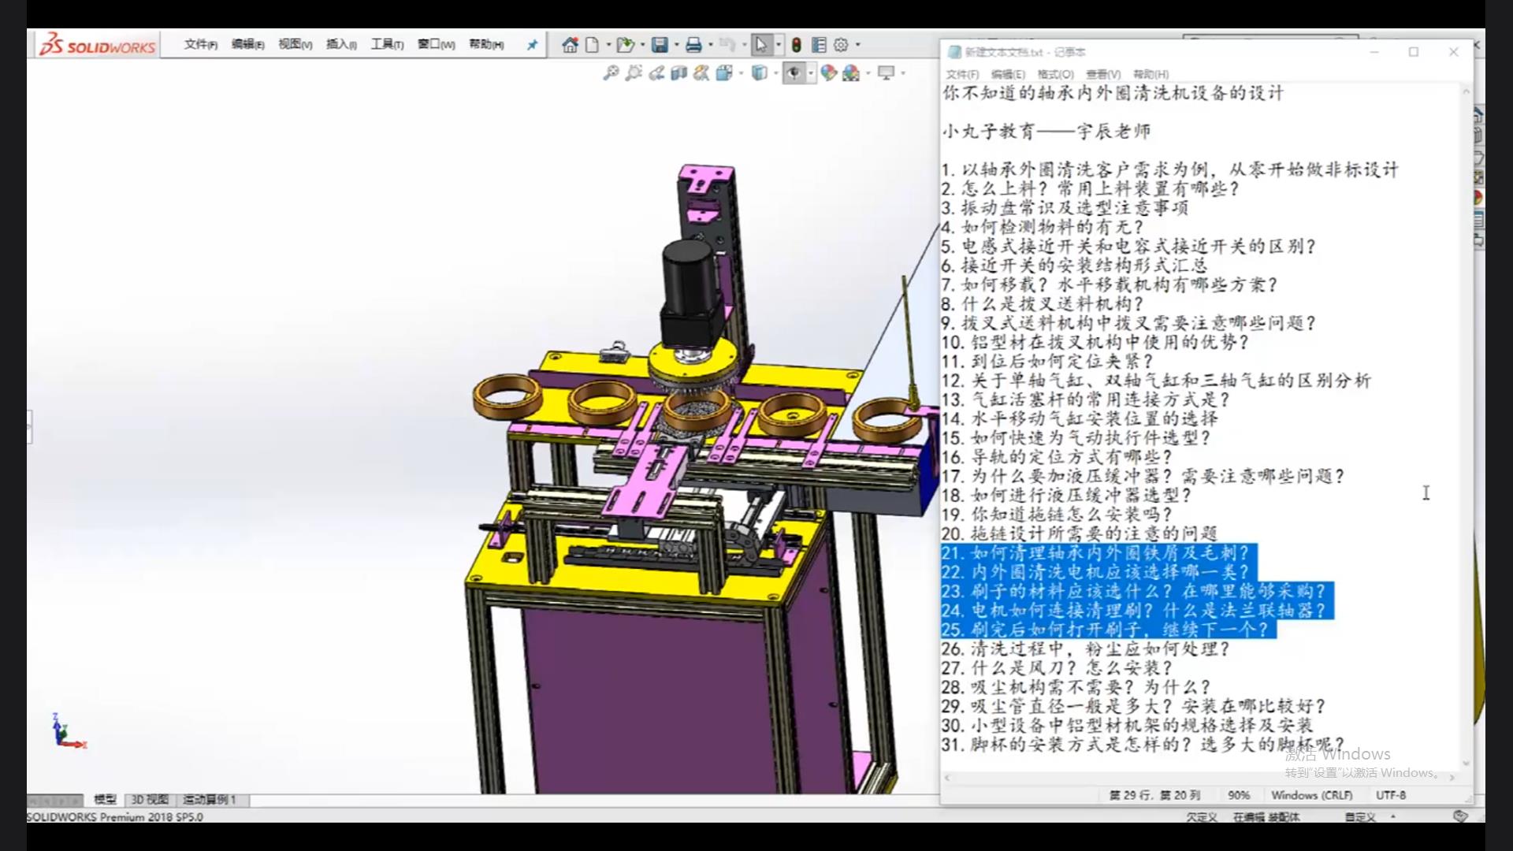1513x851 pixels.
Task: Click Zoom to Area tool
Action: pyautogui.click(x=634, y=73)
